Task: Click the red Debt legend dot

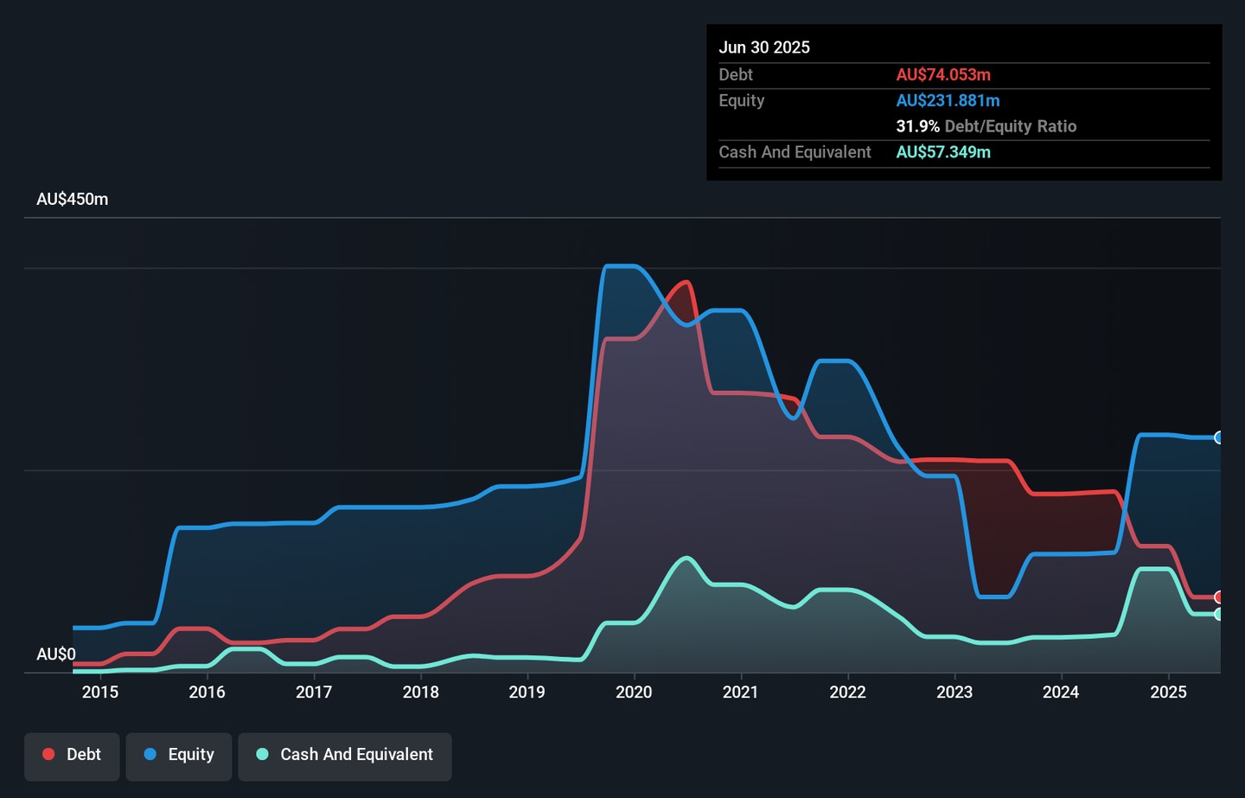Action: pos(49,755)
